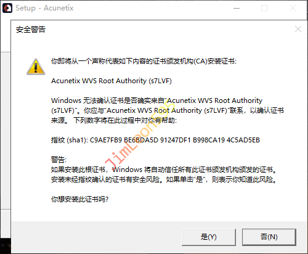308x254 pixels.
Task: Click the line starting with 如果安装此根证书
Action: tap(164, 170)
